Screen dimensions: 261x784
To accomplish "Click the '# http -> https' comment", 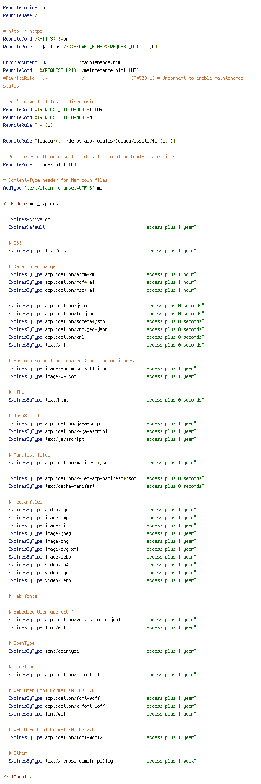I will click(23, 31).
